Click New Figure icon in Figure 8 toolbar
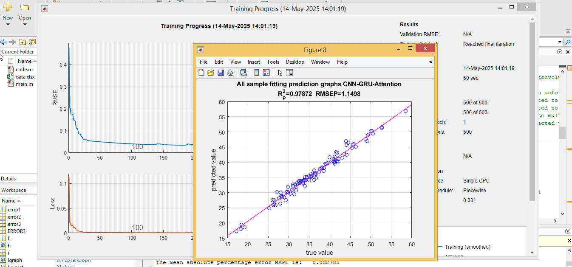 [x=201, y=73]
